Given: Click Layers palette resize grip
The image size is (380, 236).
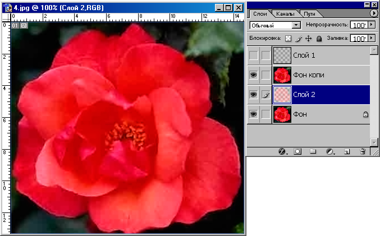Looking at the screenshot, I should (375, 152).
